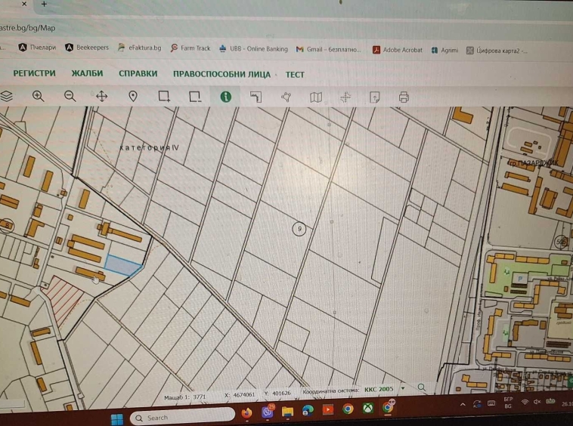The width and height of the screenshot is (573, 426).
Task: Click the coordinate search magnifier icon
Action: [x=421, y=387]
